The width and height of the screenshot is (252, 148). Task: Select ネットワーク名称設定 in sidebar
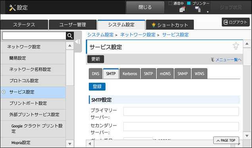point(33,70)
